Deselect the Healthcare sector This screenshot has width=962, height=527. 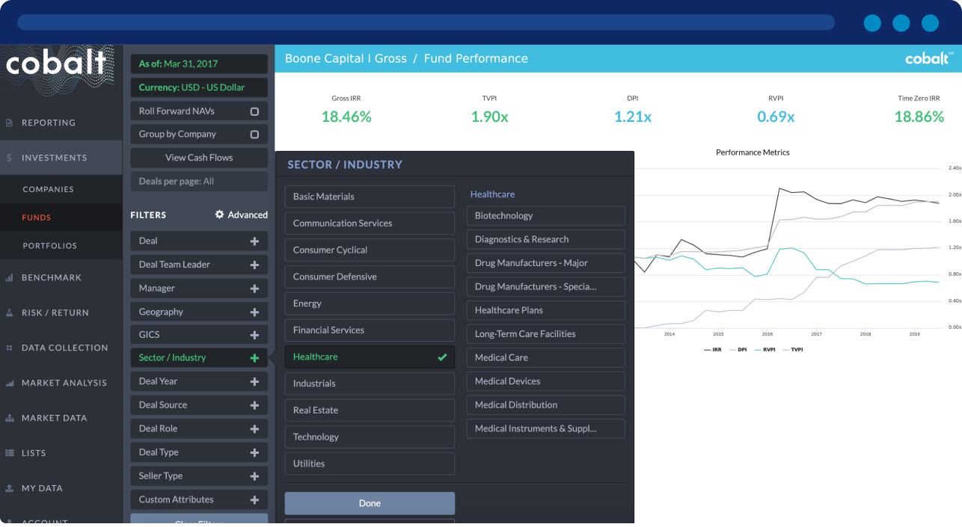pos(370,357)
